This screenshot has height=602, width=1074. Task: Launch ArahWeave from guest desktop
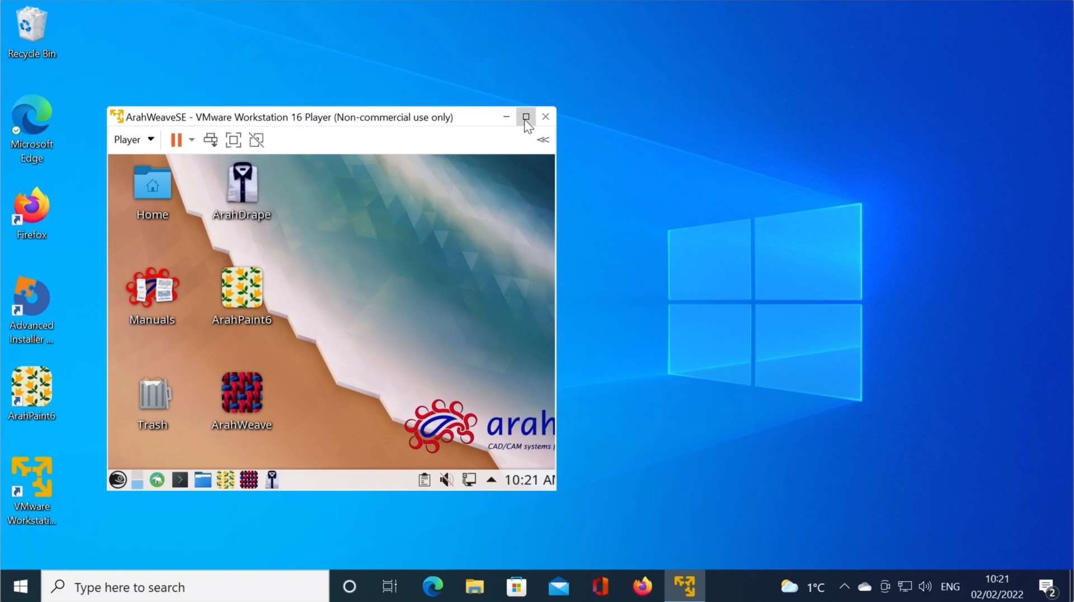(242, 402)
